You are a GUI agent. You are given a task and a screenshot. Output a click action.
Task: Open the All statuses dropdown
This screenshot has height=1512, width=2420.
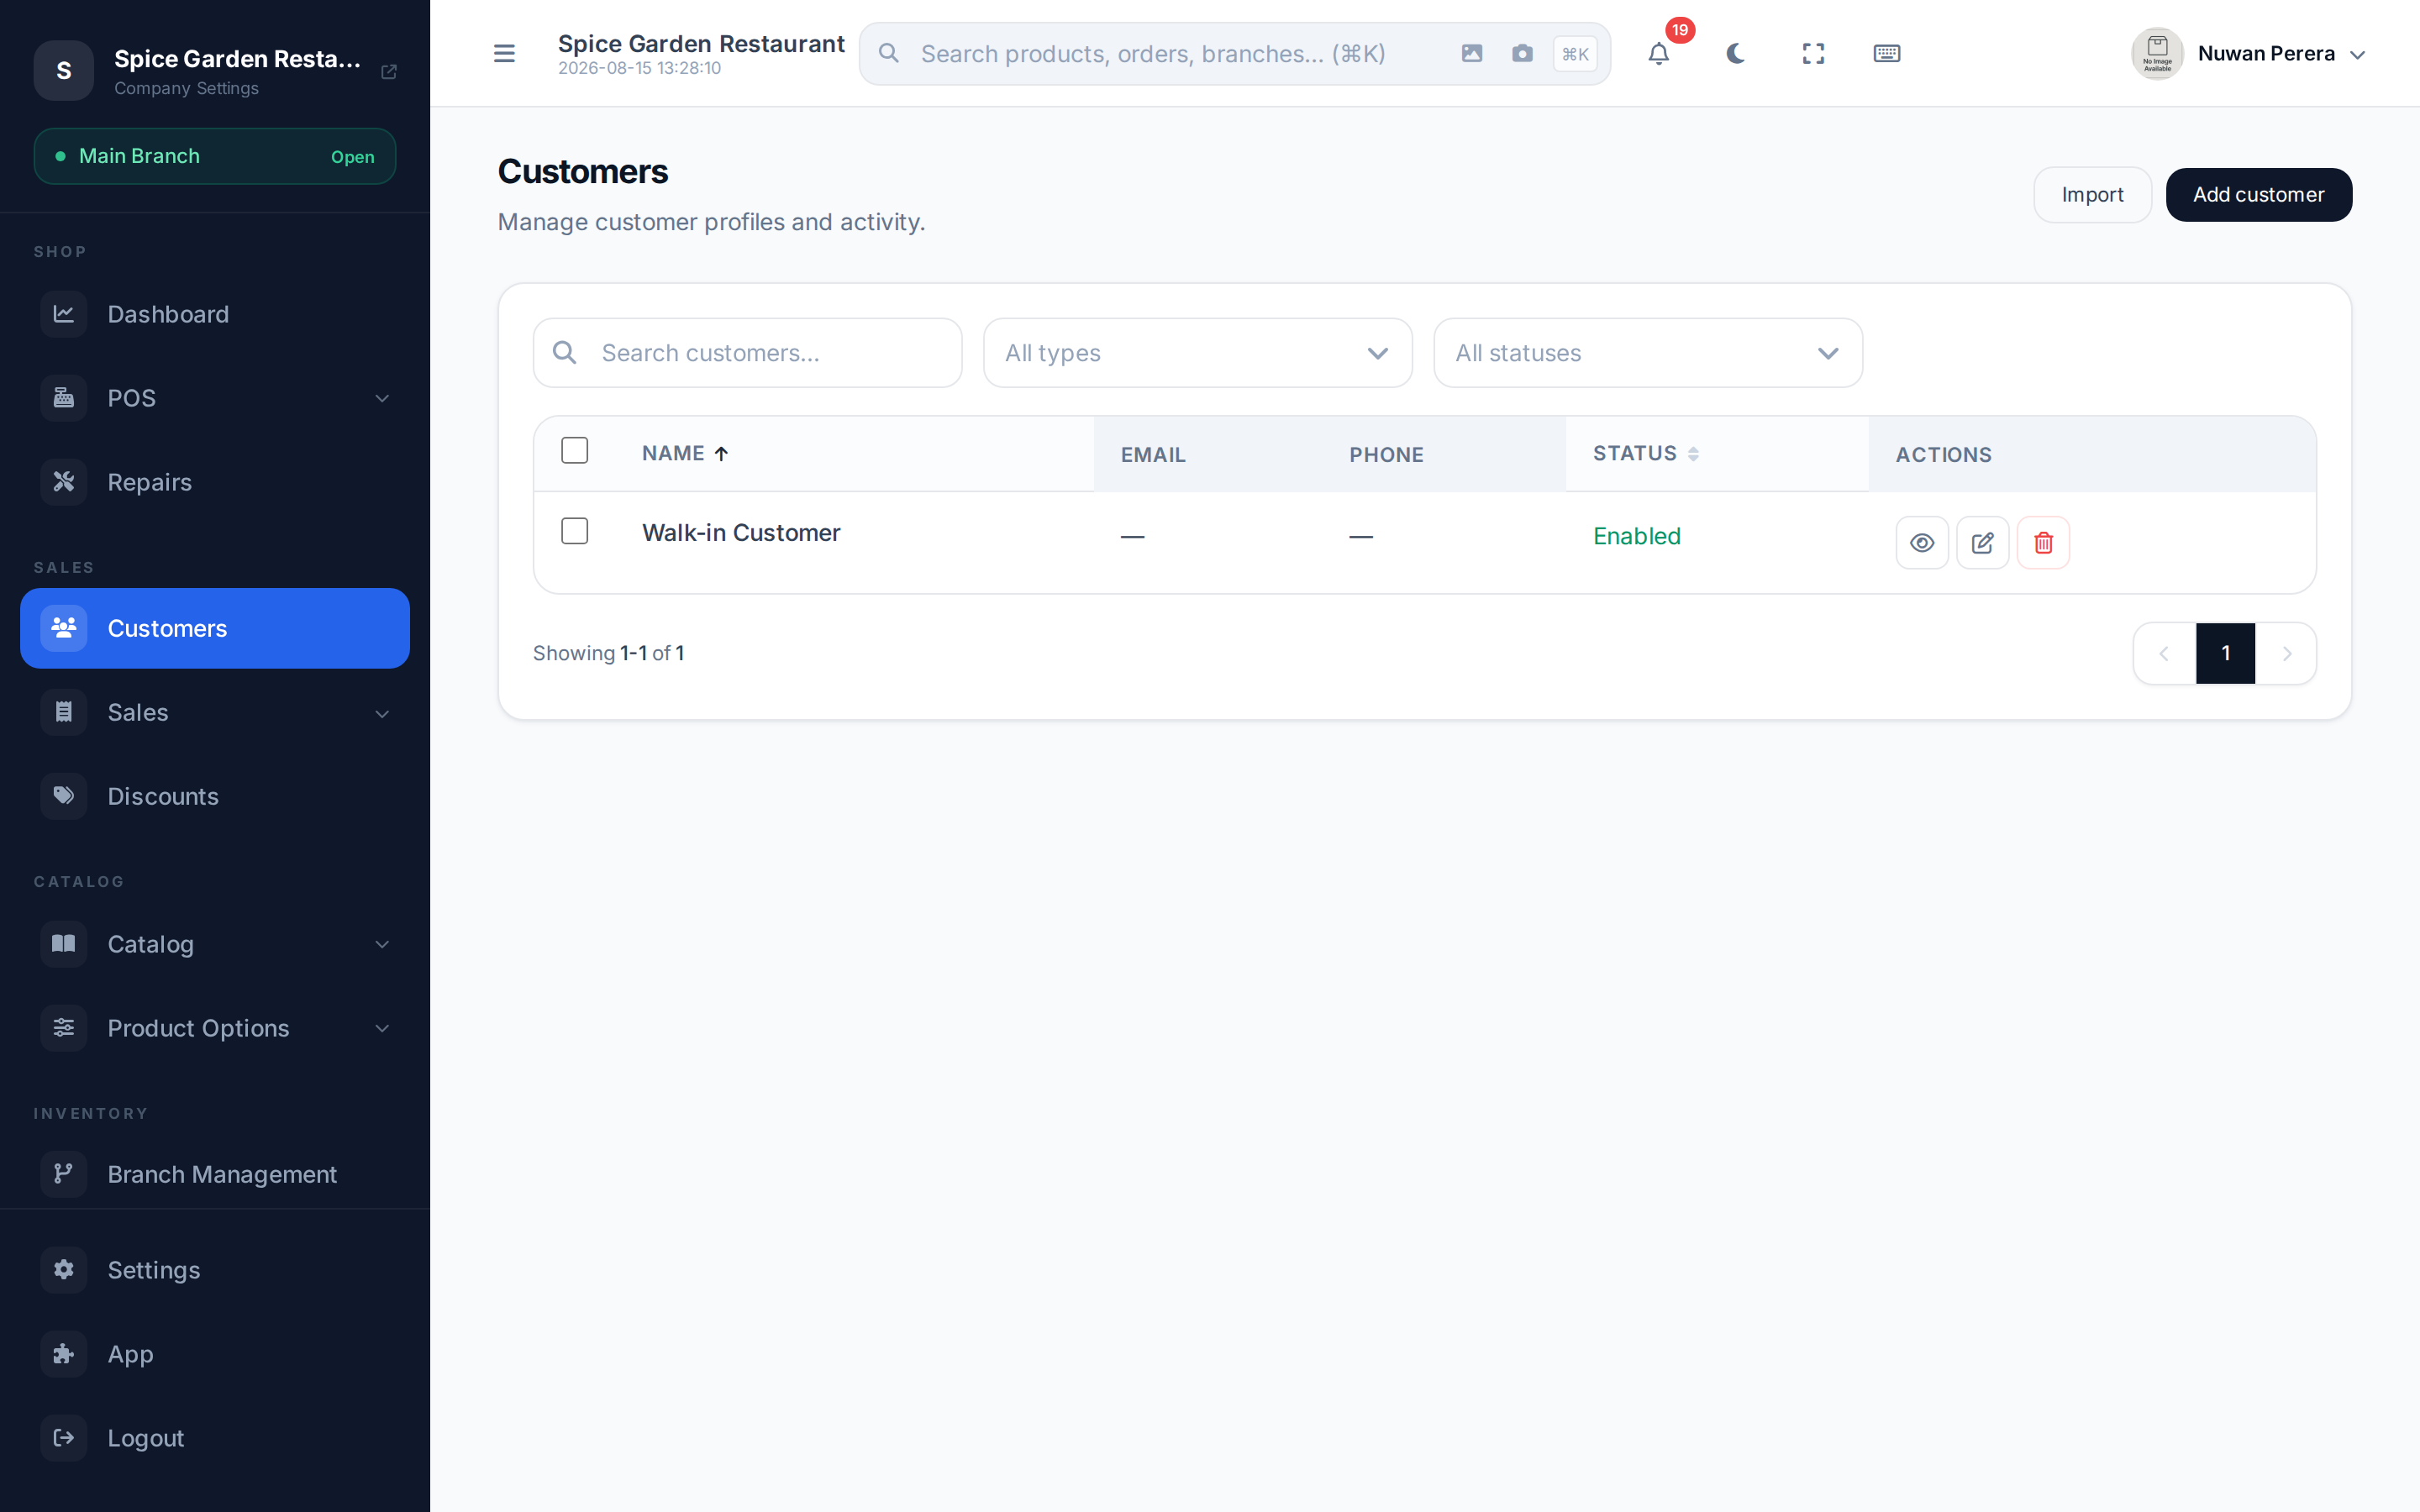(1647, 353)
